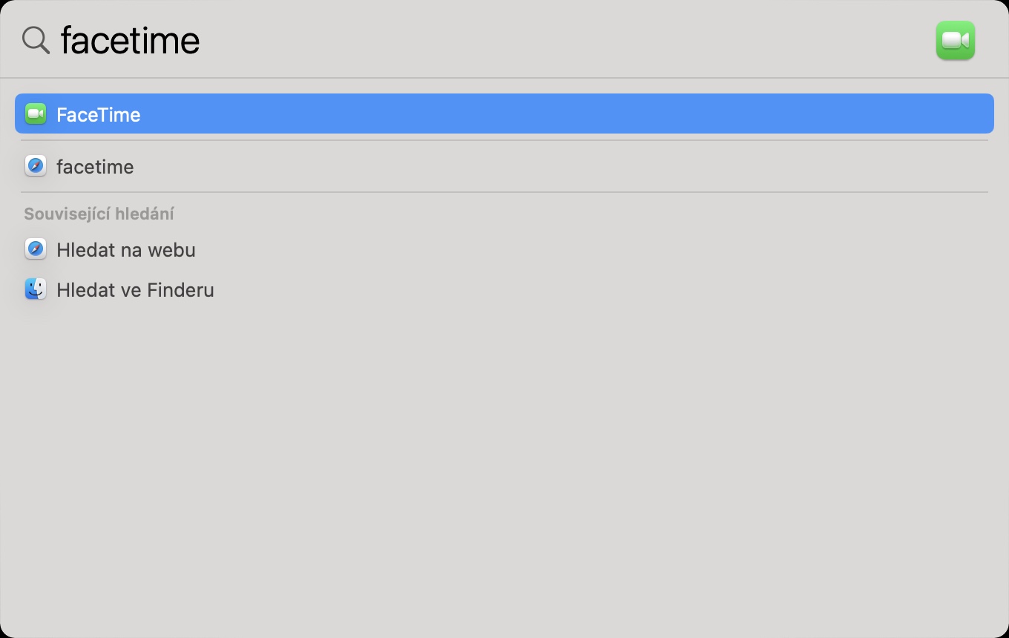The height and width of the screenshot is (638, 1009).
Task: Click the small FaceTime camera icon in top result
Action: pyautogui.click(x=36, y=114)
